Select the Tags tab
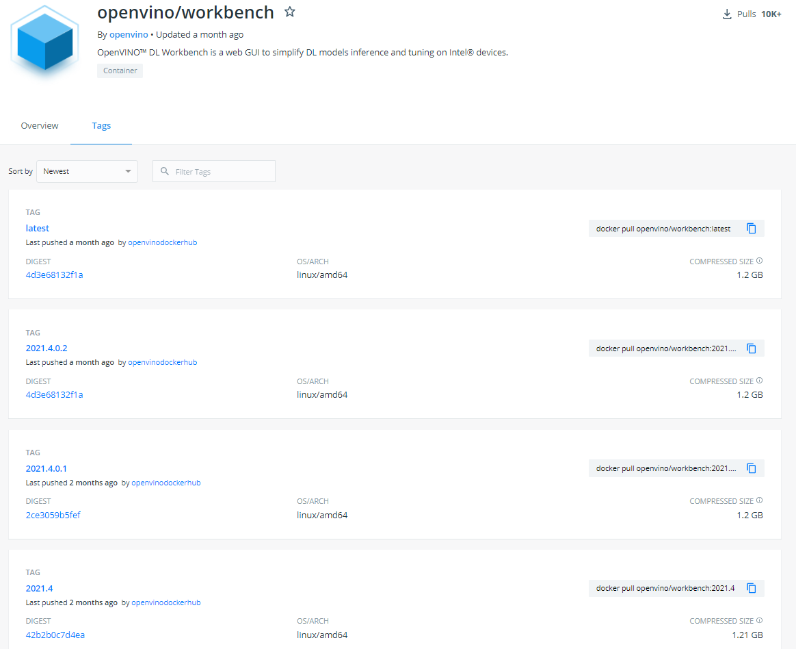This screenshot has height=649, width=796. [x=101, y=125]
